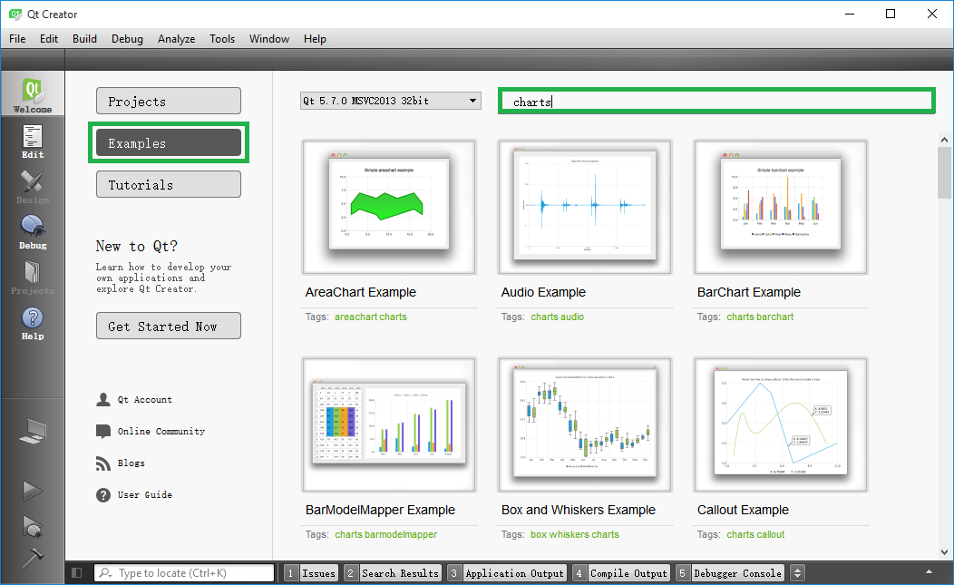Viewport: 954px width, 585px height.
Task: Open the AreaChart Example thumbnail
Action: [x=389, y=207]
